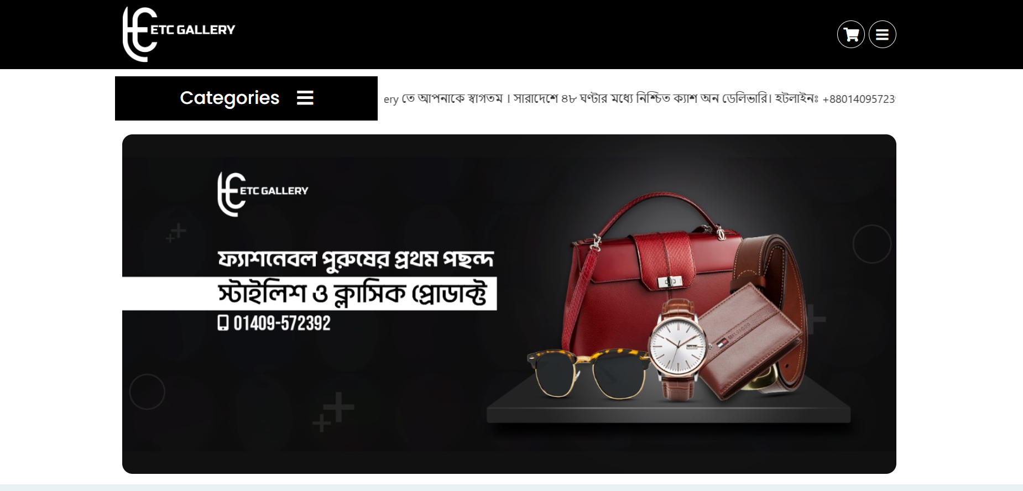Click the 01409-572392 number on banner
Screen dimensions: 1023x491
pyautogui.click(x=281, y=323)
